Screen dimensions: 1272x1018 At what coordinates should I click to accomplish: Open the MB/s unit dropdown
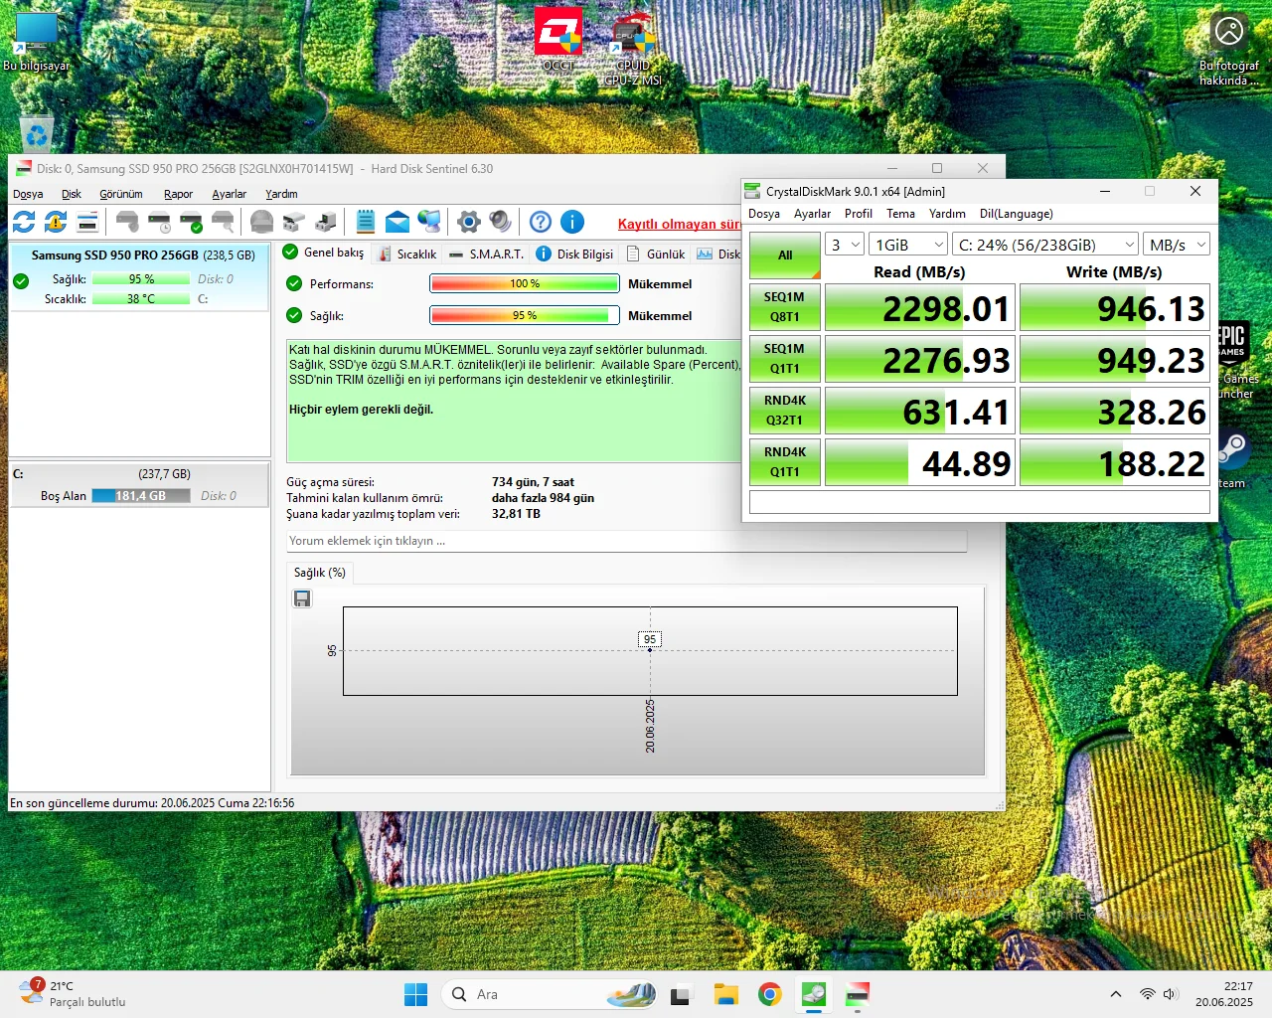(x=1177, y=245)
